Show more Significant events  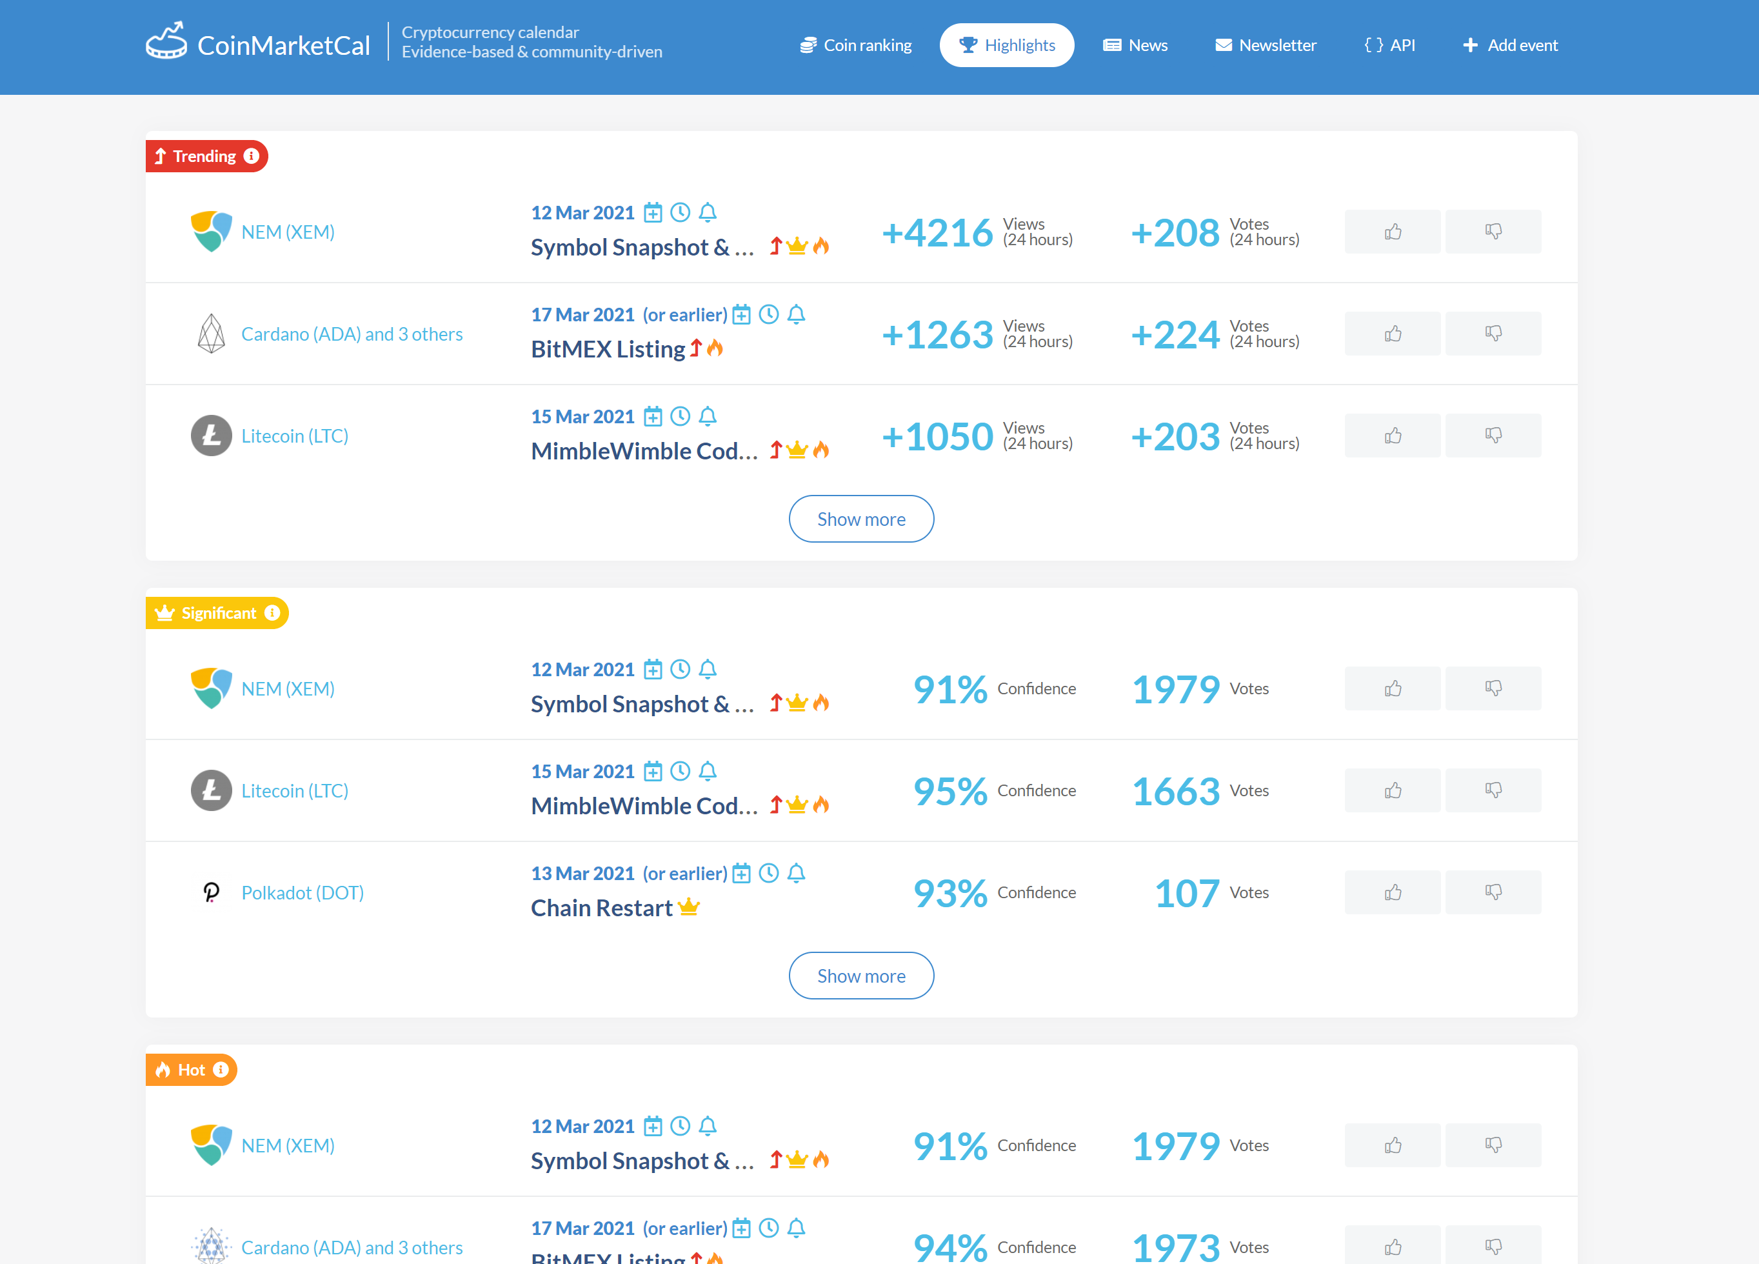click(861, 976)
